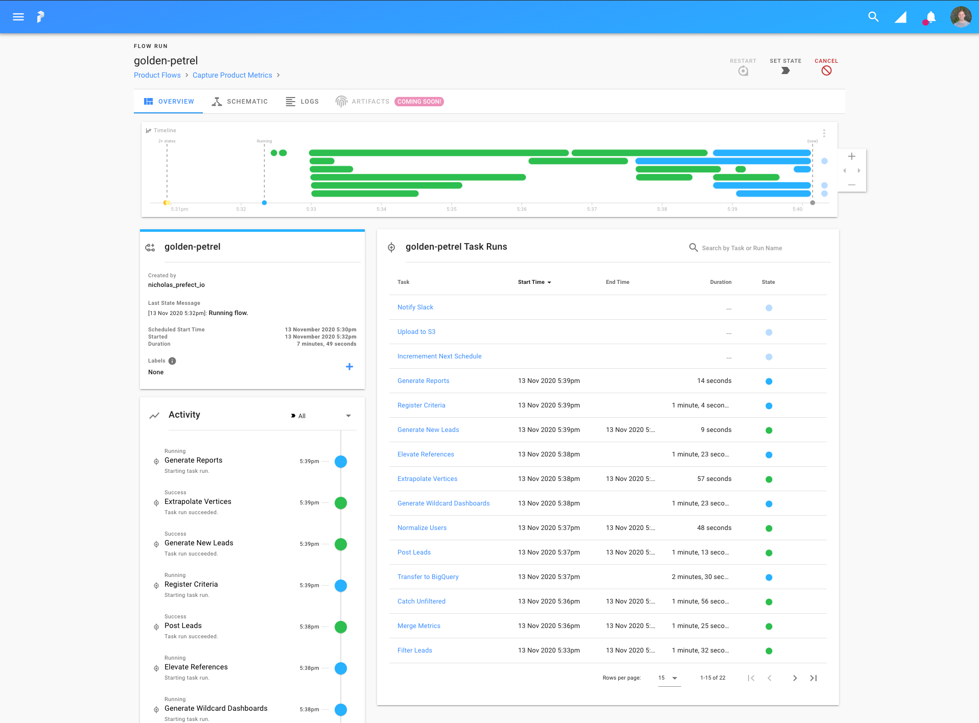Go to next page of task runs
Viewport: 979px width, 723px height.
tap(795, 678)
